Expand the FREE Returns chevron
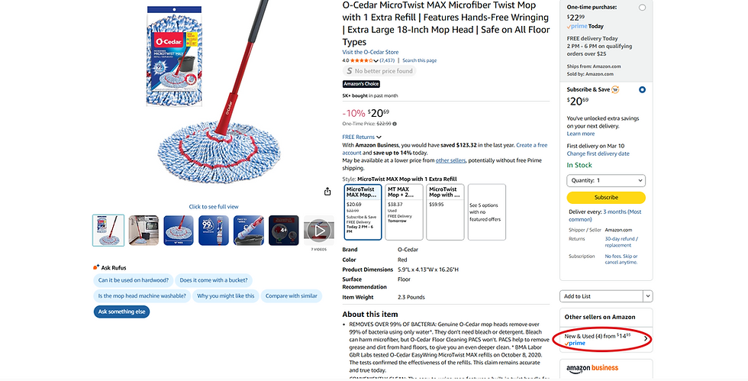This screenshot has width=748, height=381. [379, 137]
